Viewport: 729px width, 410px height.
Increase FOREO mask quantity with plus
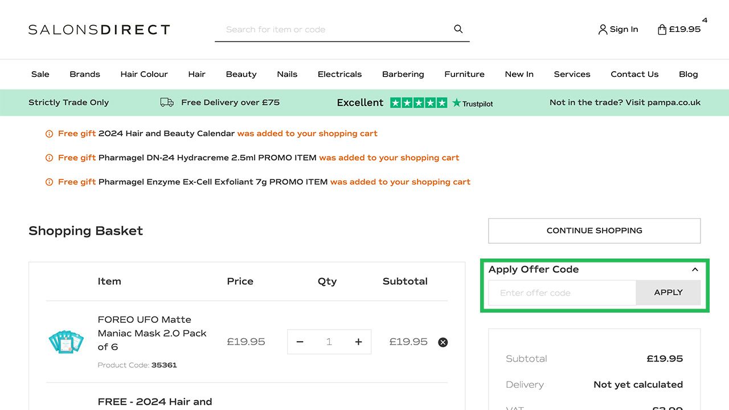(358, 342)
